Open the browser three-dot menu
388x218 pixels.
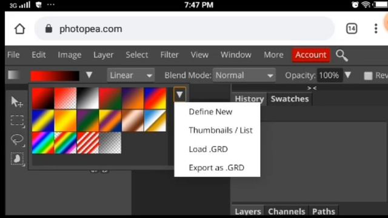pos(376,28)
